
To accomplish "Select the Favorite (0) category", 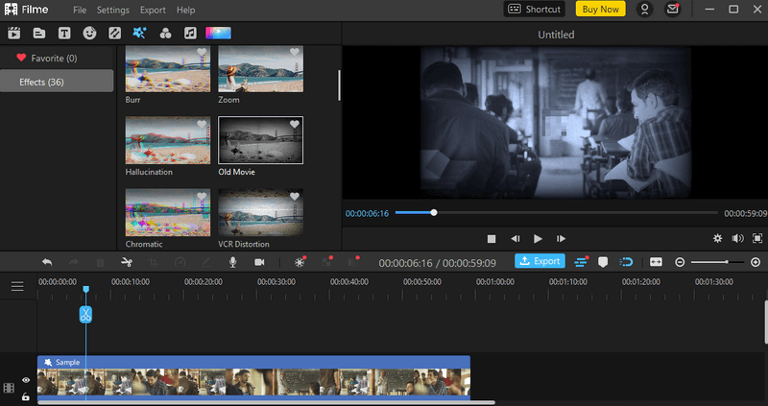I will tap(57, 58).
